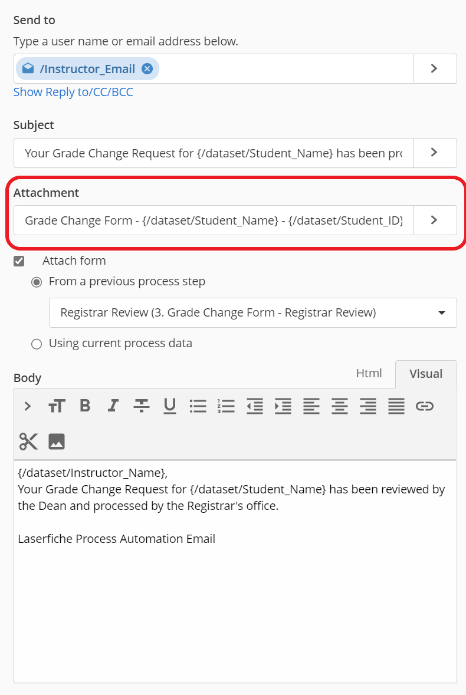The height and width of the screenshot is (695, 466).
Task: Underline the selected body text
Action: point(170,406)
